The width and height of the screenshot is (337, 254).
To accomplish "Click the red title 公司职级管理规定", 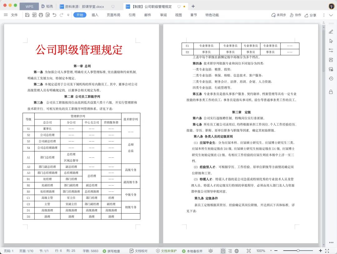I will pyautogui.click(x=79, y=50).
